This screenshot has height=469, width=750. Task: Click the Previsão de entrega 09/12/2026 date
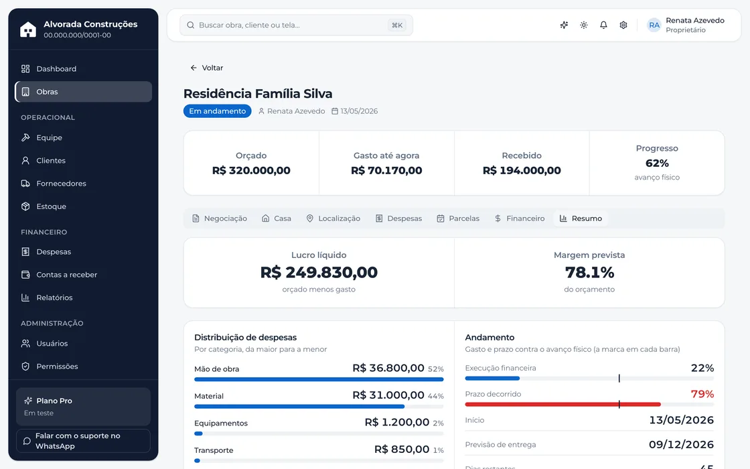pyautogui.click(x=681, y=445)
